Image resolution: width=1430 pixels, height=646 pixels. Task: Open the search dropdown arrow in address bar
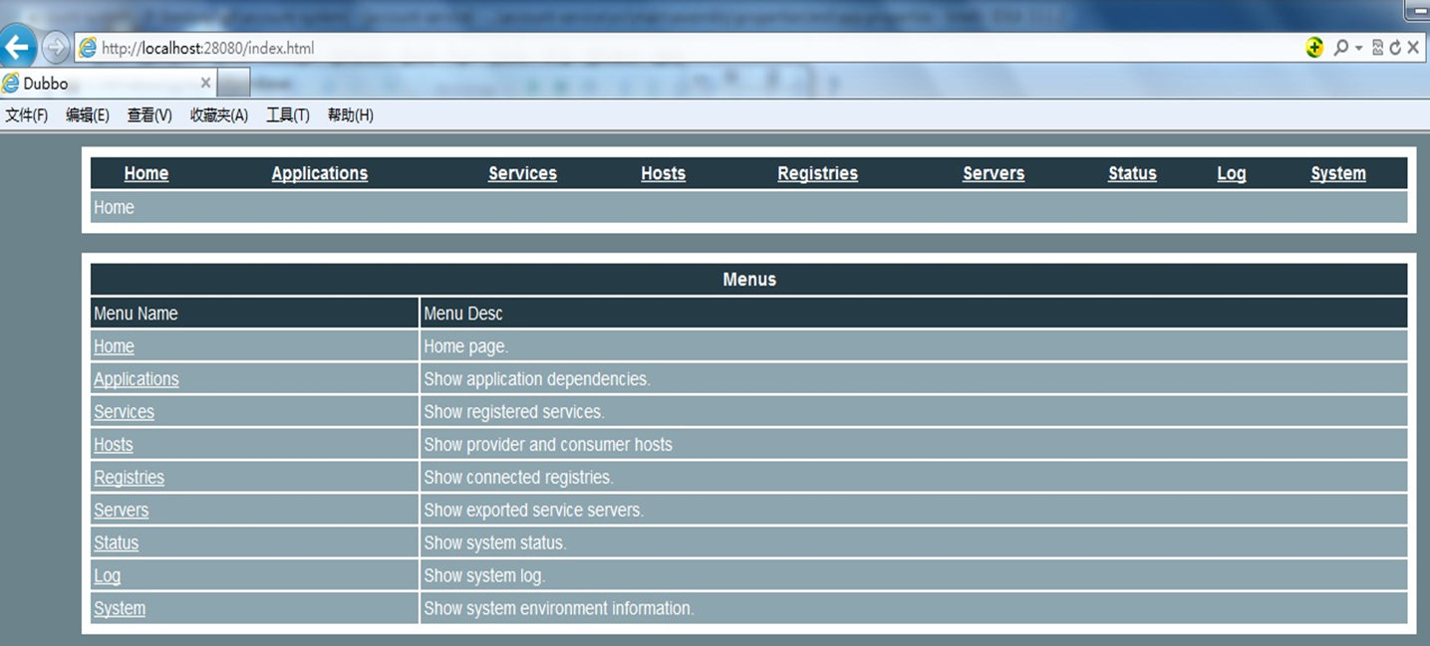1358,48
